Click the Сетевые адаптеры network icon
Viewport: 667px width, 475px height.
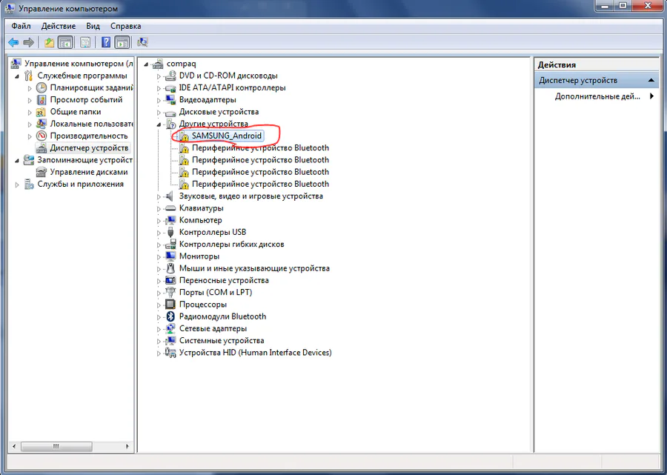click(x=170, y=329)
